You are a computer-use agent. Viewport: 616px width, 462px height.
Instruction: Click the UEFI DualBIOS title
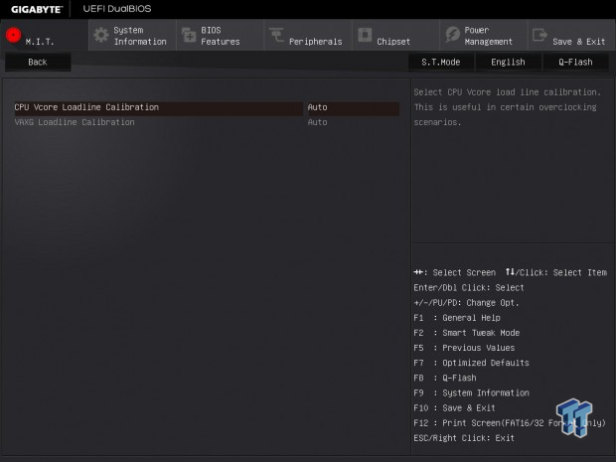pyautogui.click(x=117, y=9)
